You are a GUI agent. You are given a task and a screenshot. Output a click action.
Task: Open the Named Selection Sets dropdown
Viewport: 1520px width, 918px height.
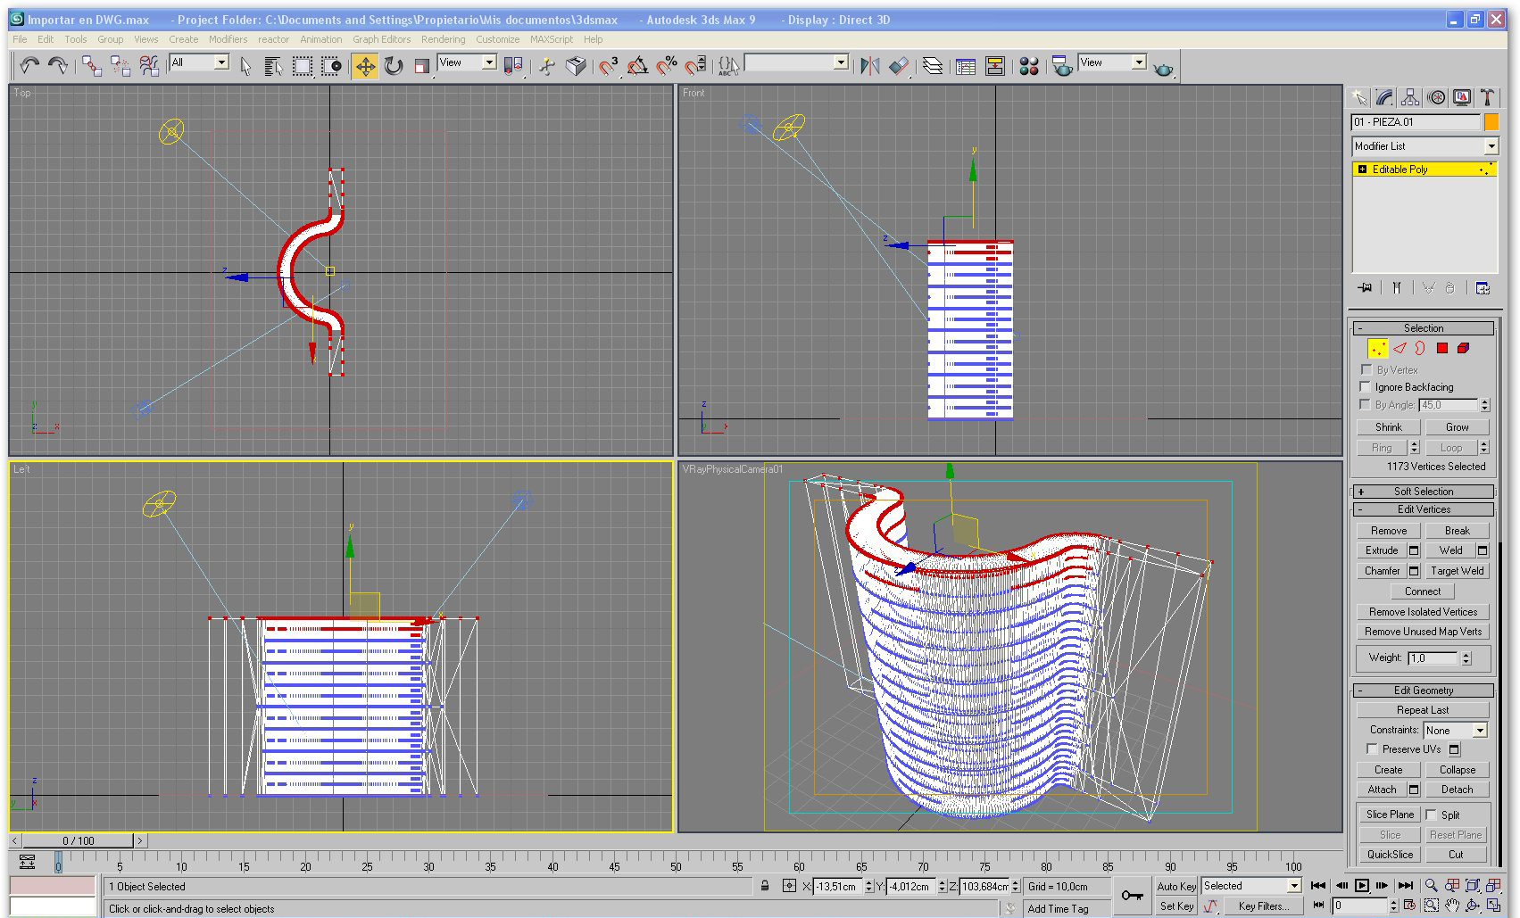(x=796, y=62)
